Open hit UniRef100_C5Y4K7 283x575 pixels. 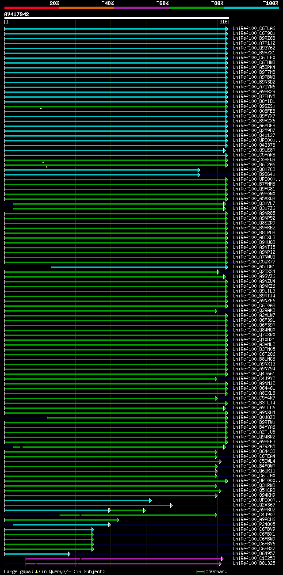[254, 398]
